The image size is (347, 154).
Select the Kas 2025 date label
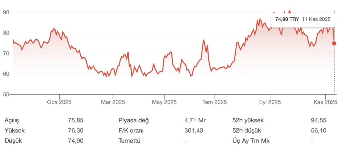point(325,102)
